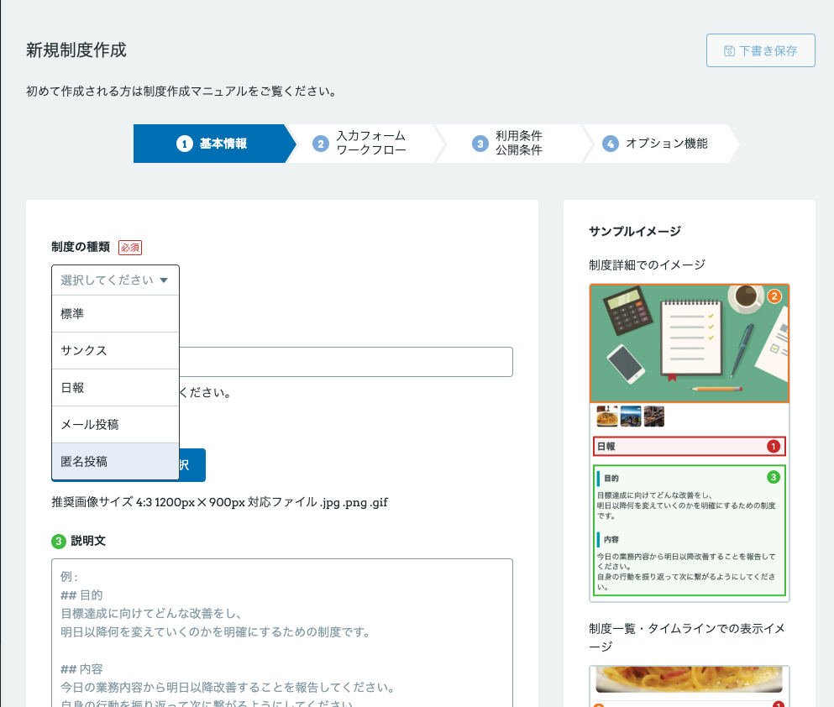Viewport: 834px width, 707px height.
Task: Click the 下書き保存 draft save button
Action: point(760,50)
